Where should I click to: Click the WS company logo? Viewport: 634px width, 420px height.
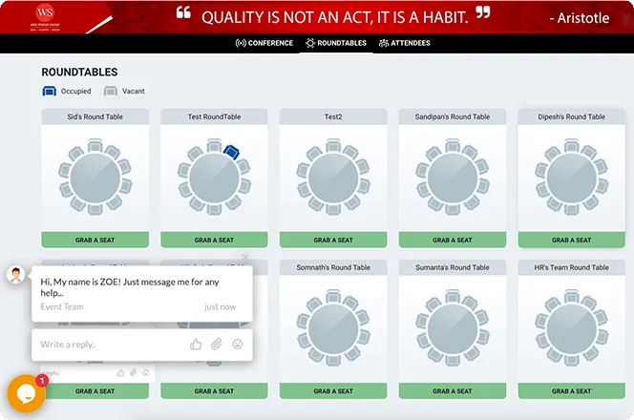tap(45, 16)
